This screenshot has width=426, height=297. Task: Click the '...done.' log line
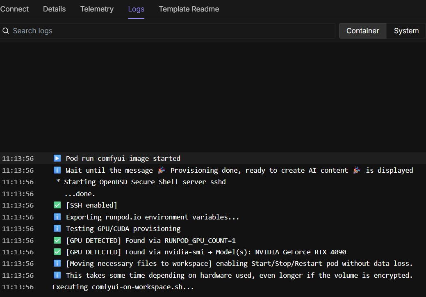[x=80, y=194]
